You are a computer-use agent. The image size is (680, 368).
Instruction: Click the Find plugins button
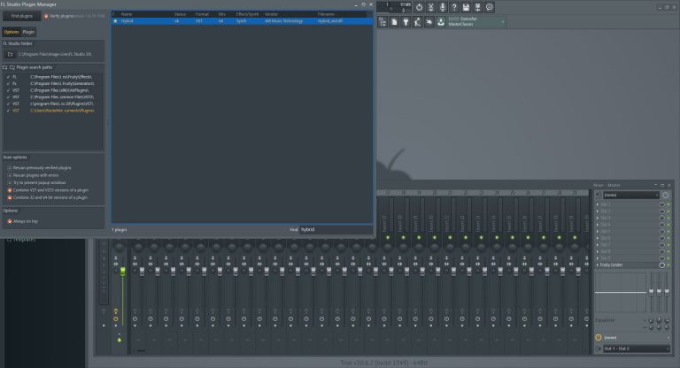21,16
